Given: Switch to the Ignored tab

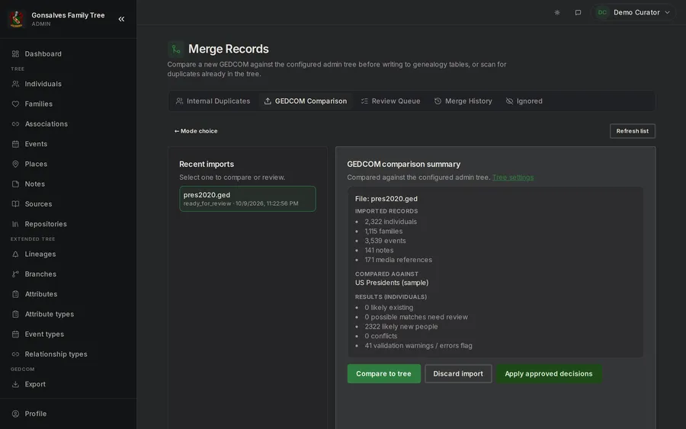Looking at the screenshot, I should [524, 101].
